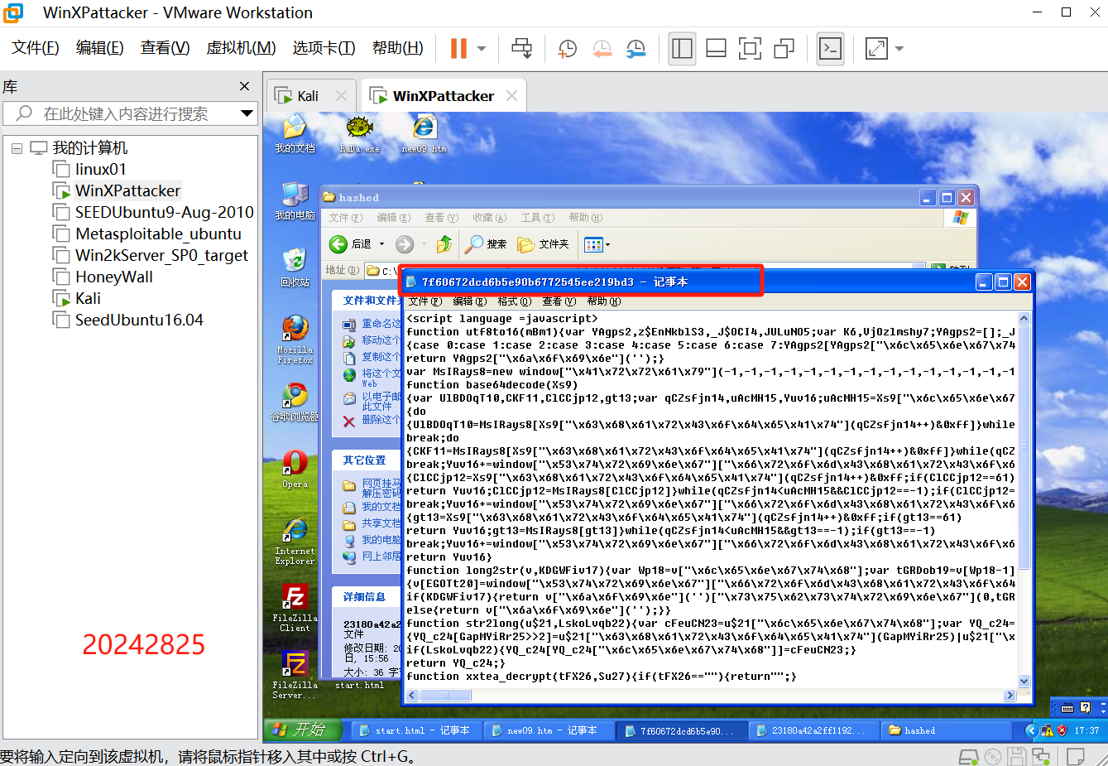Viewport: 1108px width, 766px height.
Task: Select the 谷歌浏览器 Chrome desktop icon
Action: [x=295, y=402]
